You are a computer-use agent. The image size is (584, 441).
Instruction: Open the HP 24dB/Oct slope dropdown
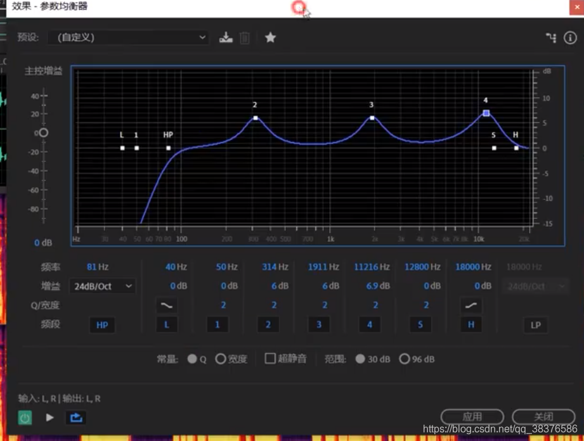pos(103,286)
